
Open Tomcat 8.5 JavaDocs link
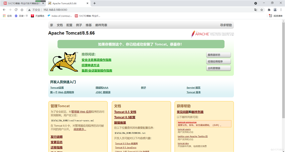click(x=126, y=148)
